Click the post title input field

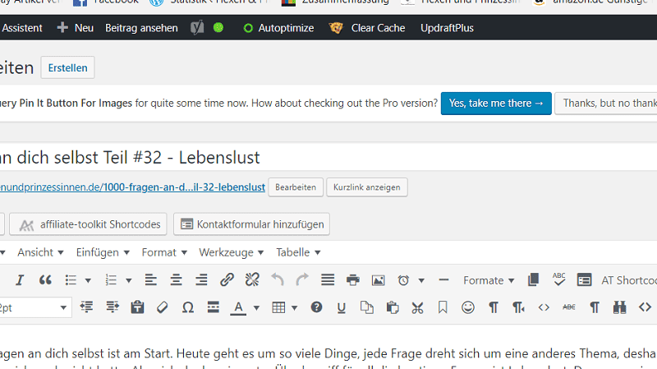pyautogui.click(x=328, y=157)
